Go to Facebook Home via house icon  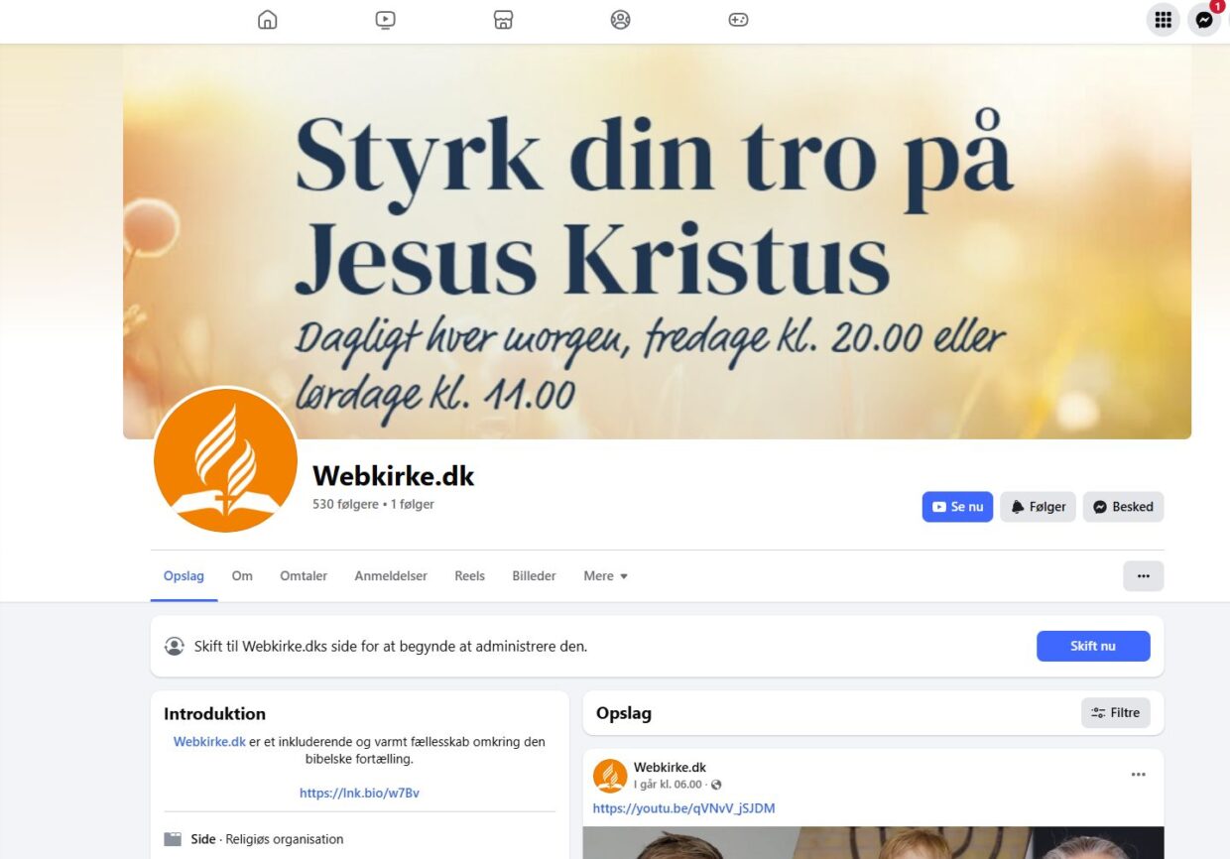(268, 20)
